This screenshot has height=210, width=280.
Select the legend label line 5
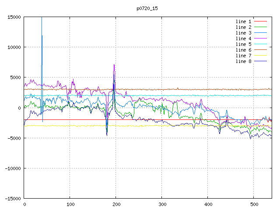[x=243, y=44]
